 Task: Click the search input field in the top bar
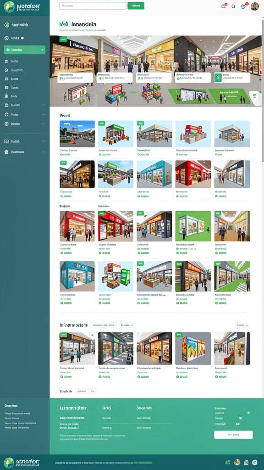(x=93, y=6)
